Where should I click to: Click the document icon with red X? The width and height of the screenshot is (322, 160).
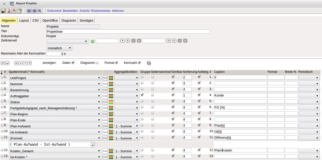(9, 11)
